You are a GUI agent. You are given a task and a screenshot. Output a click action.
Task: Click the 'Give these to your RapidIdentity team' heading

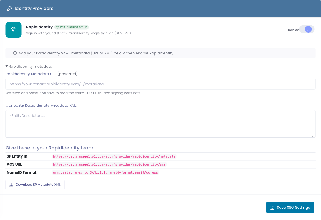click(49, 148)
